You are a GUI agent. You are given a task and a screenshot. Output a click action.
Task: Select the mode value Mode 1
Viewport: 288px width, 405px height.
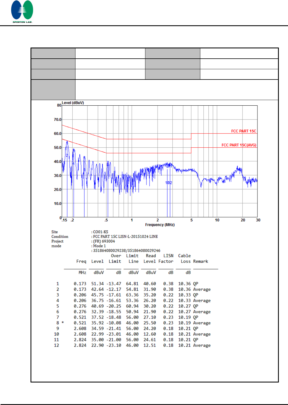[x=99, y=246]
